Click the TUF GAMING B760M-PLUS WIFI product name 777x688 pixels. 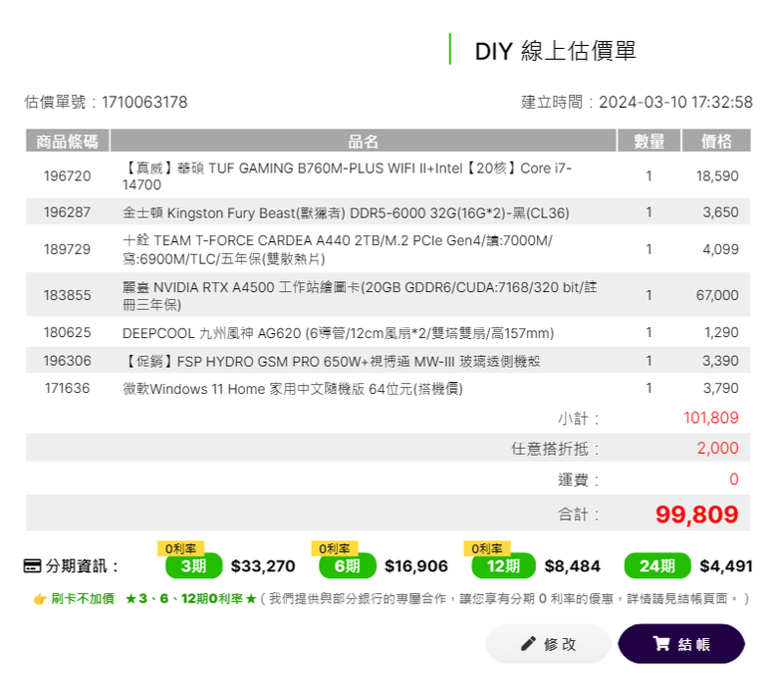click(x=347, y=176)
